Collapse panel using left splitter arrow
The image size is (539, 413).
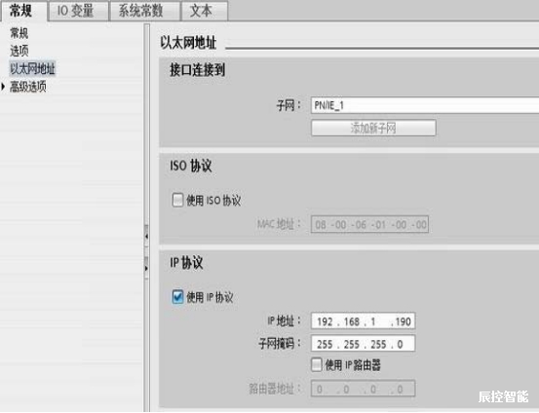(x=147, y=236)
